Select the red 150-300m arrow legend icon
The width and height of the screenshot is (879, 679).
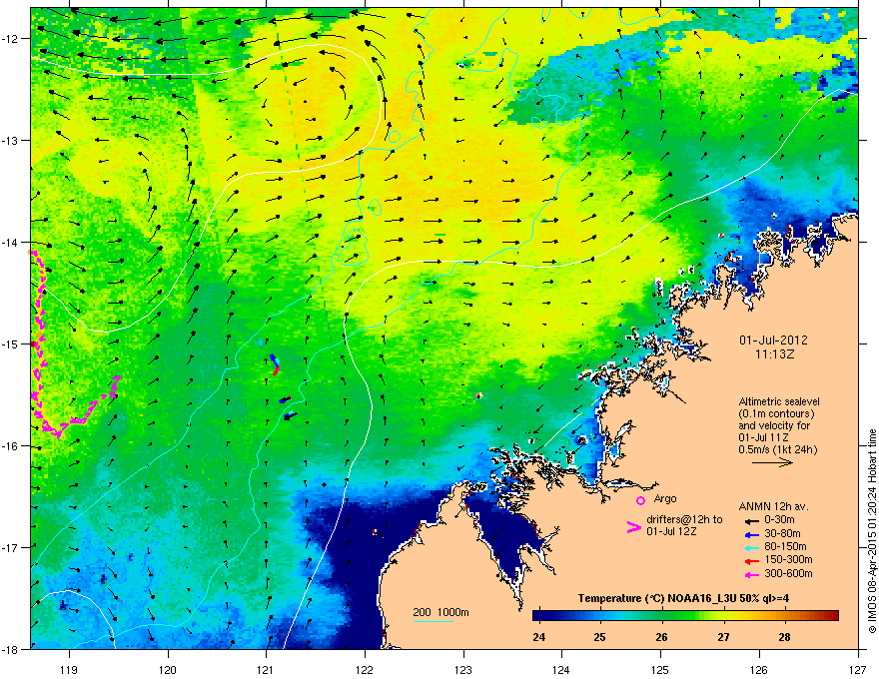pyautogui.click(x=751, y=561)
